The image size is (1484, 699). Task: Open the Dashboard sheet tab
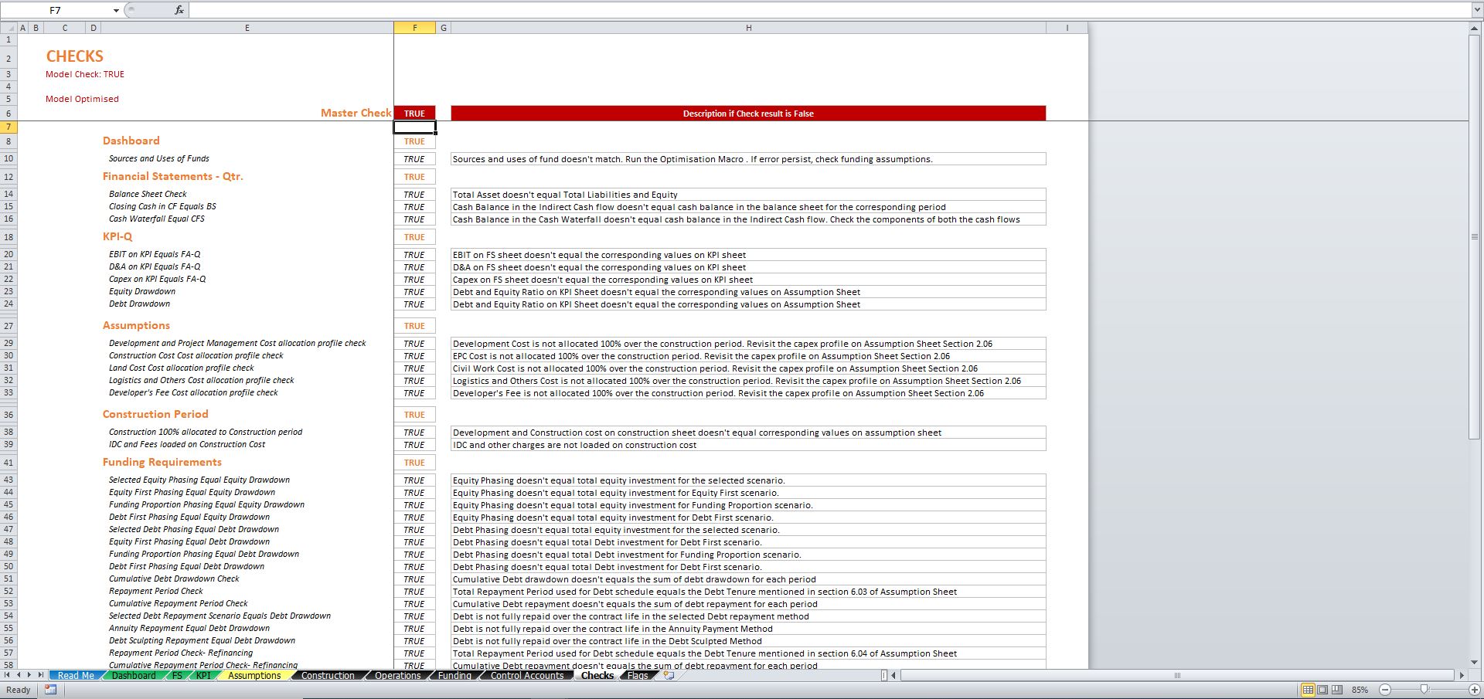coord(134,675)
